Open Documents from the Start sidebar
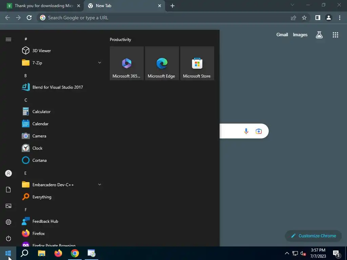 tap(8, 190)
